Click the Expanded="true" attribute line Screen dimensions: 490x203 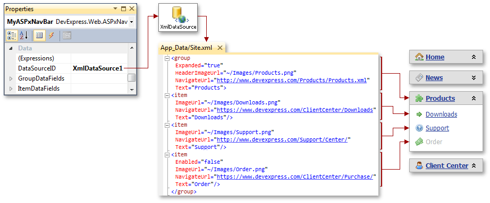(199, 66)
